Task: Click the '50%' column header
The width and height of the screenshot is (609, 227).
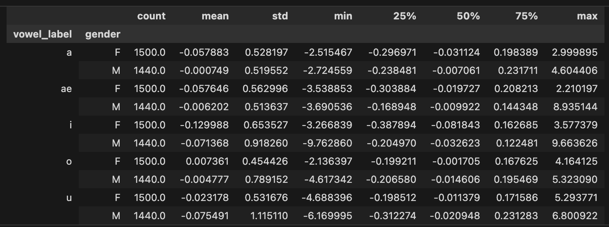Action: click(468, 16)
